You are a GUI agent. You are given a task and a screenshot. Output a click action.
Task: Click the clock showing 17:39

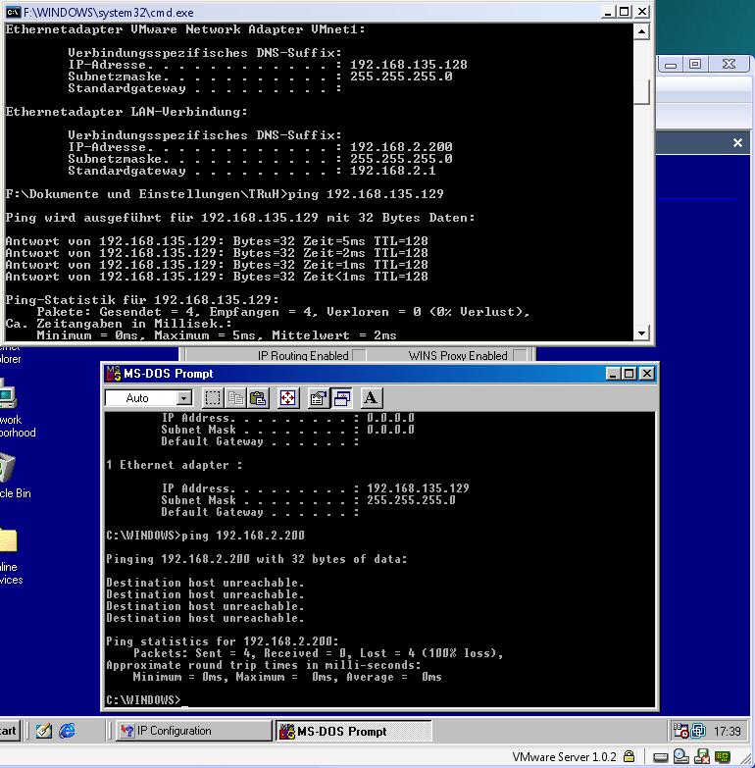tap(728, 731)
